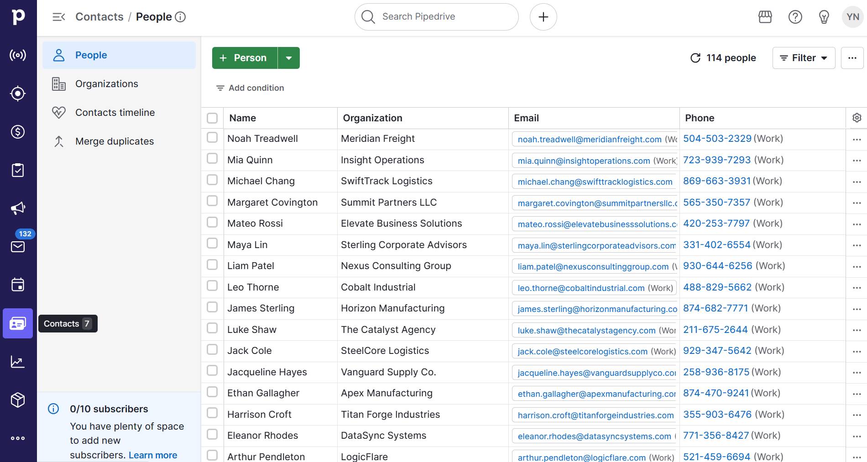Open noah.treadwell@meridianfreight.com email link
Viewport: 867px width, 462px height.
click(x=590, y=140)
